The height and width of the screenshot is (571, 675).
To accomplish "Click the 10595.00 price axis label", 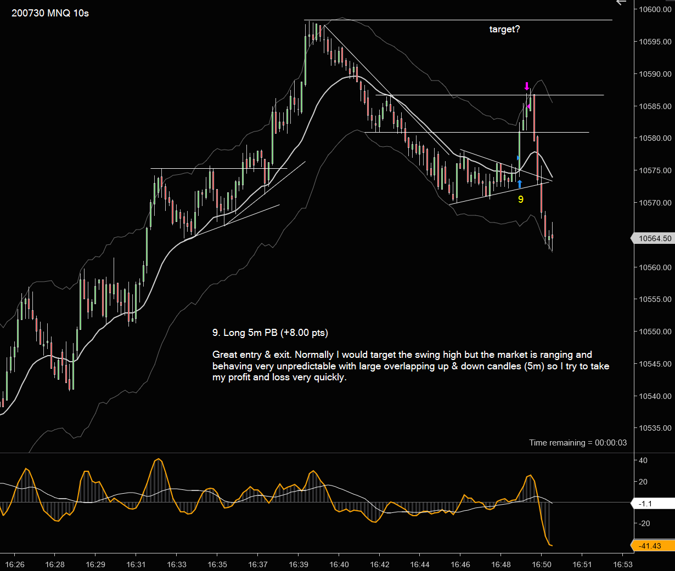I will pos(655,42).
